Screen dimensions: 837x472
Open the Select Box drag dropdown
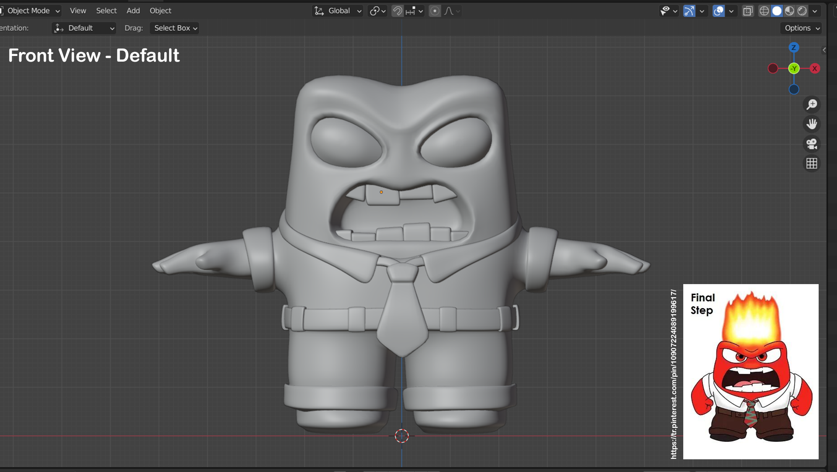pyautogui.click(x=174, y=28)
